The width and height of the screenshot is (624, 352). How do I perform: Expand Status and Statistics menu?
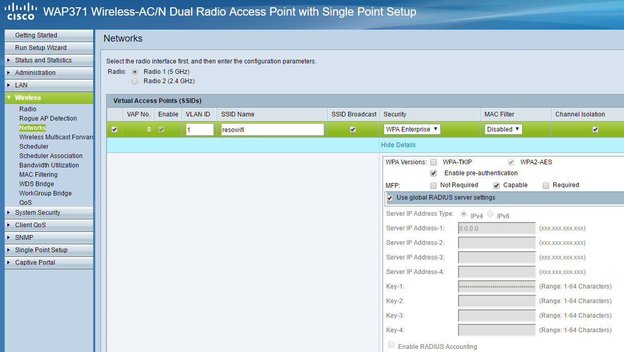coord(49,60)
